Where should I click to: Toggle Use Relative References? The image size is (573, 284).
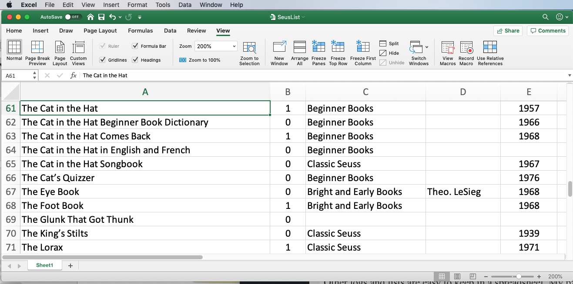(x=490, y=53)
